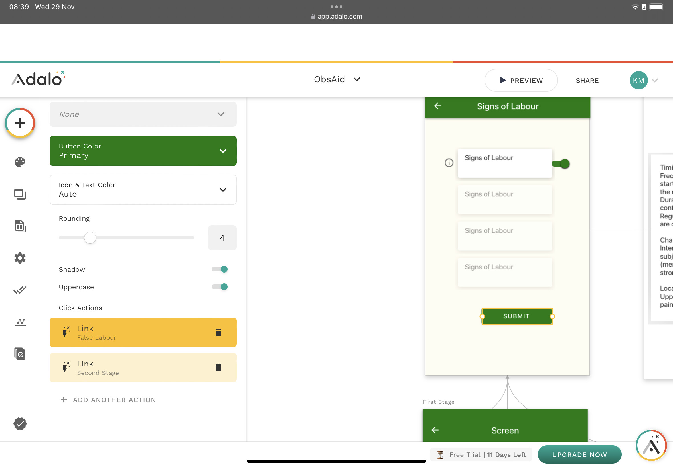This screenshot has width=673, height=467.
Task: Delete the False Labour link action
Action: (x=218, y=332)
